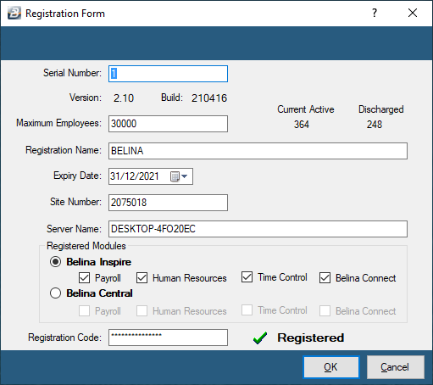Click the Serial Number label

point(72,73)
